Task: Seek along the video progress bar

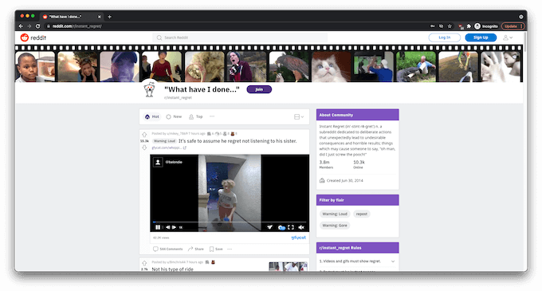Action: tap(230, 222)
